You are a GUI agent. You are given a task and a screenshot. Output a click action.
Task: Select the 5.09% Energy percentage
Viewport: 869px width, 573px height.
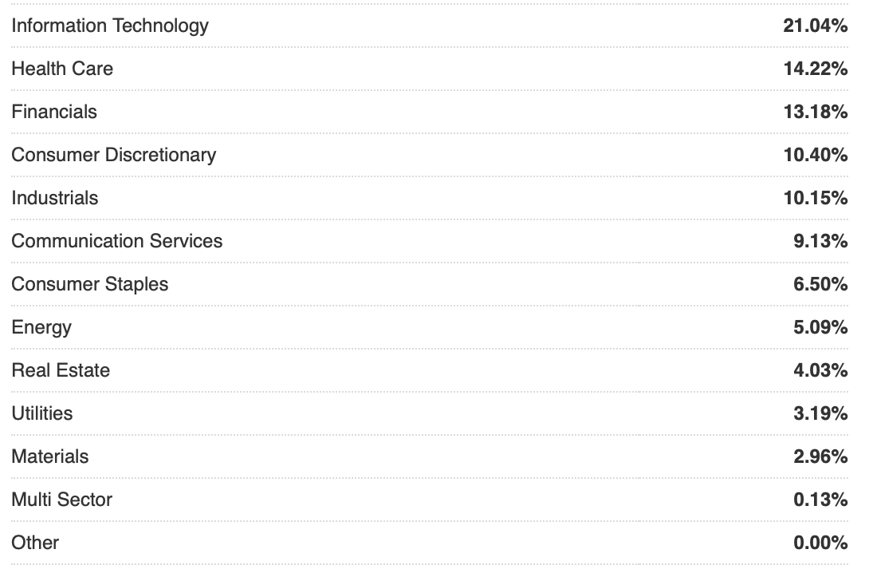(820, 327)
